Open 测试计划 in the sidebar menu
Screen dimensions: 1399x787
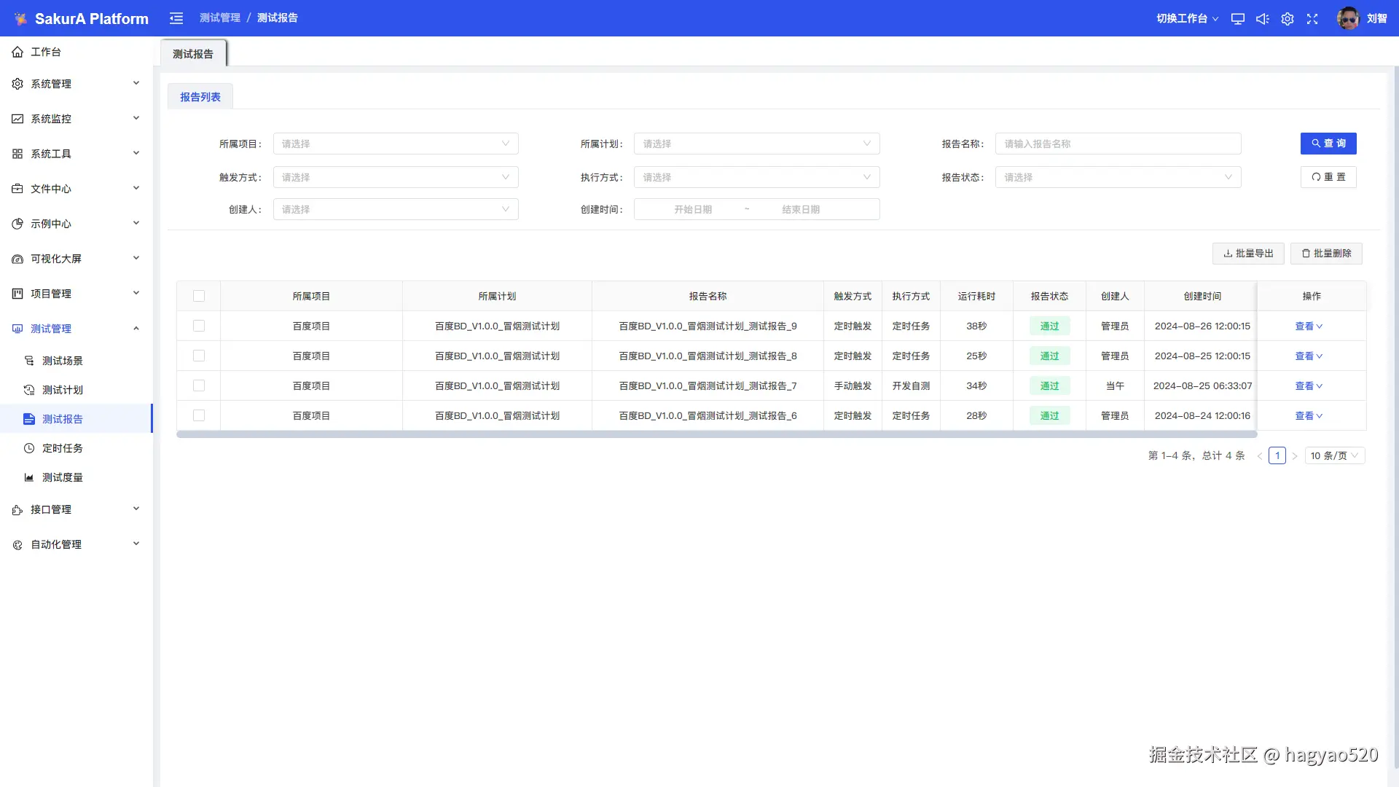point(63,390)
